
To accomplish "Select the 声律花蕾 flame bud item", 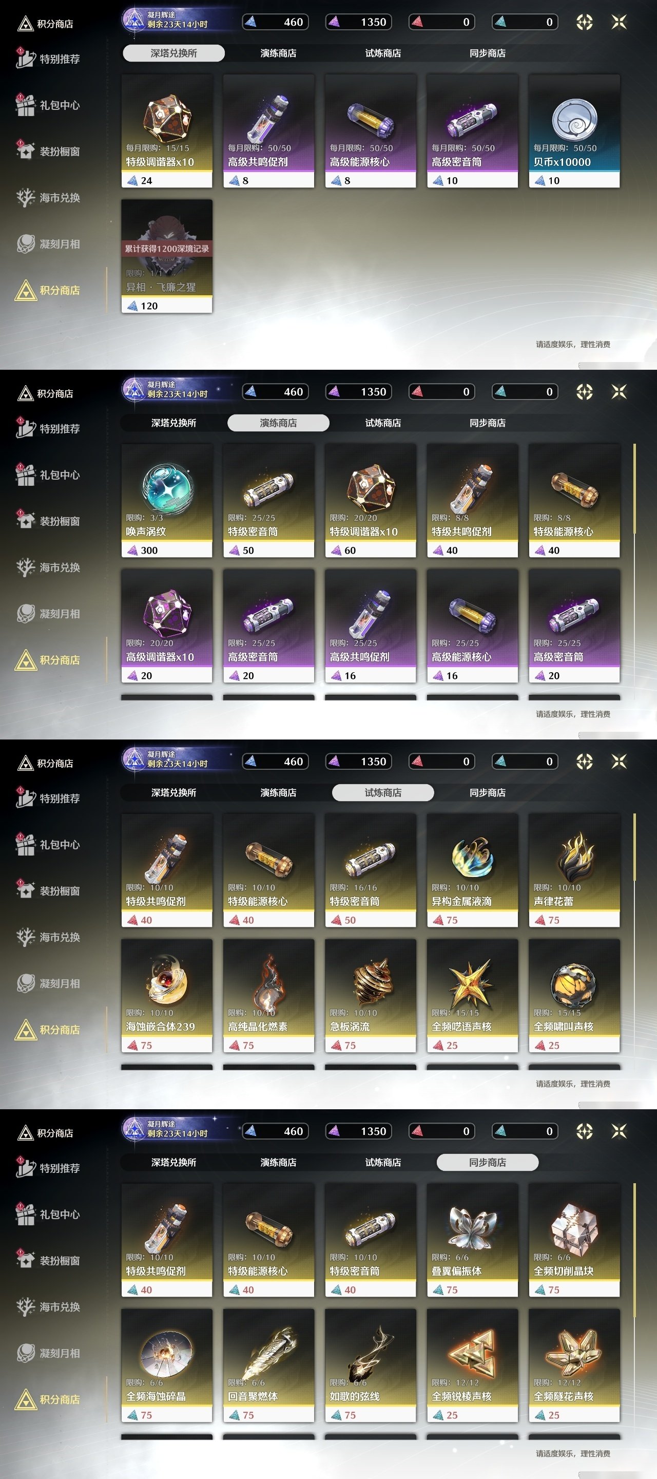I will coord(574,870).
